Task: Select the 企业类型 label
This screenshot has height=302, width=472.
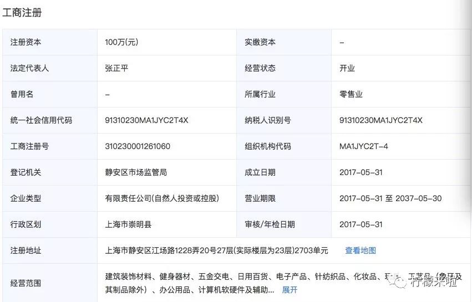Action: (x=26, y=198)
